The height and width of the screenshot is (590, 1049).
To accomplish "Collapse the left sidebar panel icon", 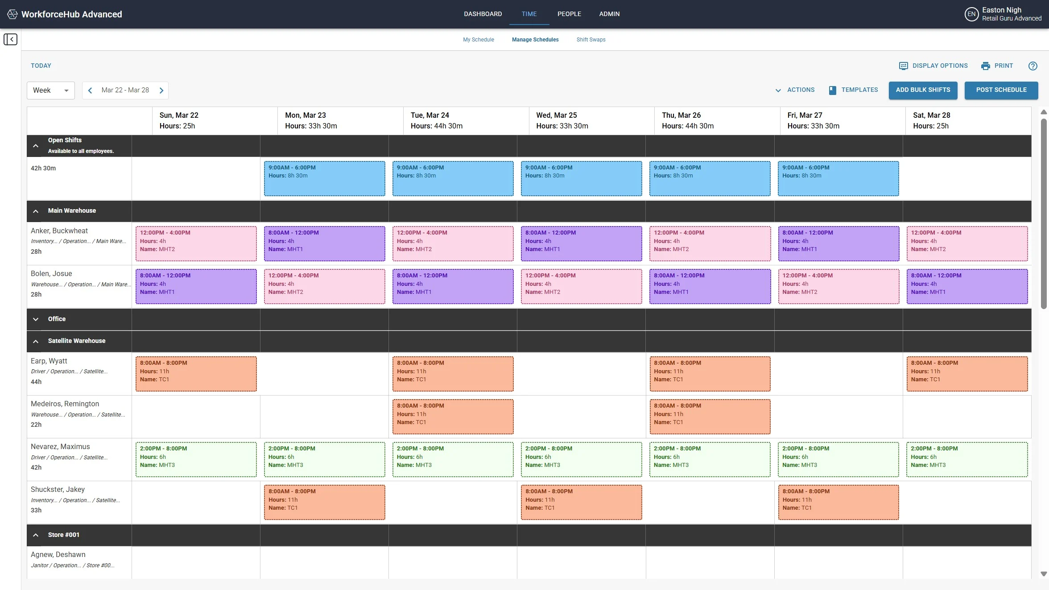I will click(x=11, y=39).
